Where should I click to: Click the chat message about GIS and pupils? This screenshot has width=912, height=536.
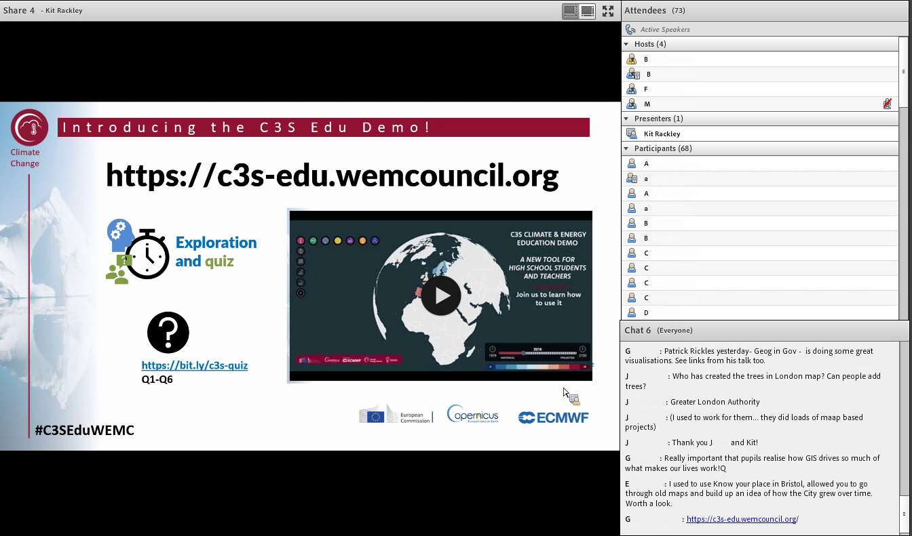753,463
